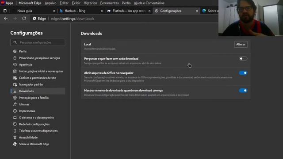Click the O sistema e o desempenho icon

coord(15,117)
